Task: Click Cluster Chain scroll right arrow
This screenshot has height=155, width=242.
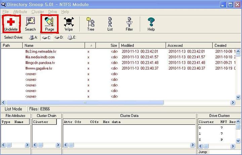Action: [58, 145]
